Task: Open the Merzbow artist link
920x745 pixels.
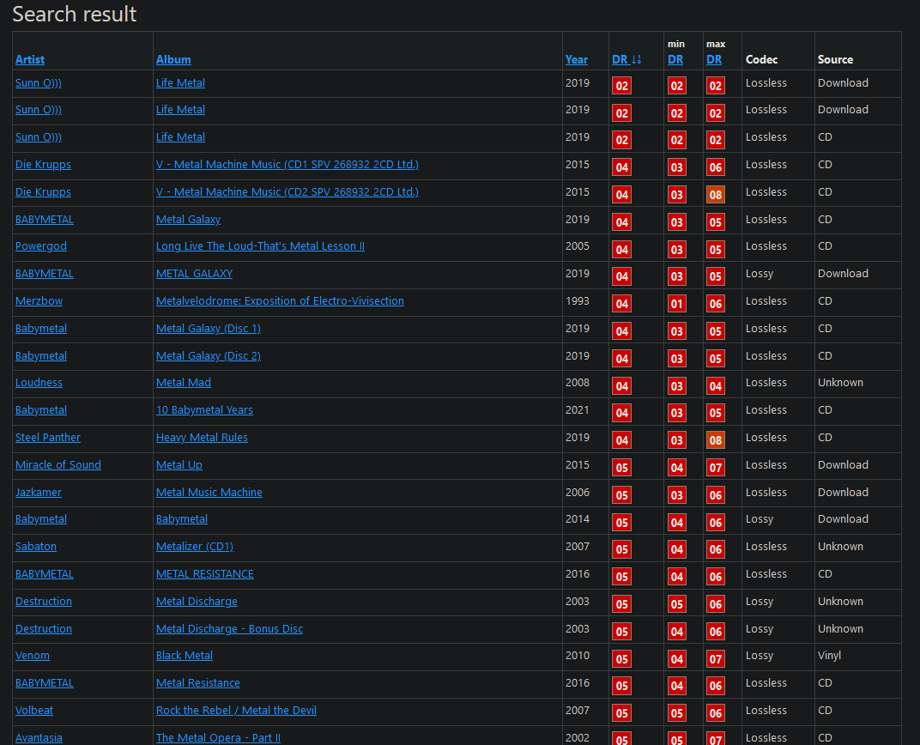Action: (39, 301)
